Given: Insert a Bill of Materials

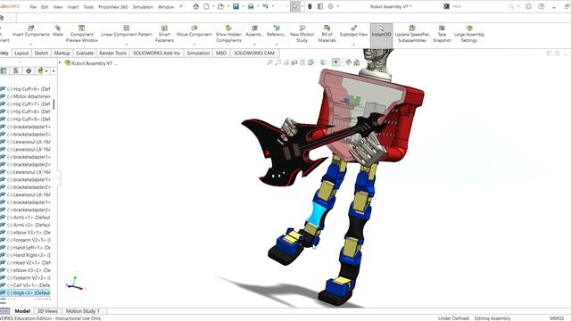Looking at the screenshot, I should click(327, 34).
